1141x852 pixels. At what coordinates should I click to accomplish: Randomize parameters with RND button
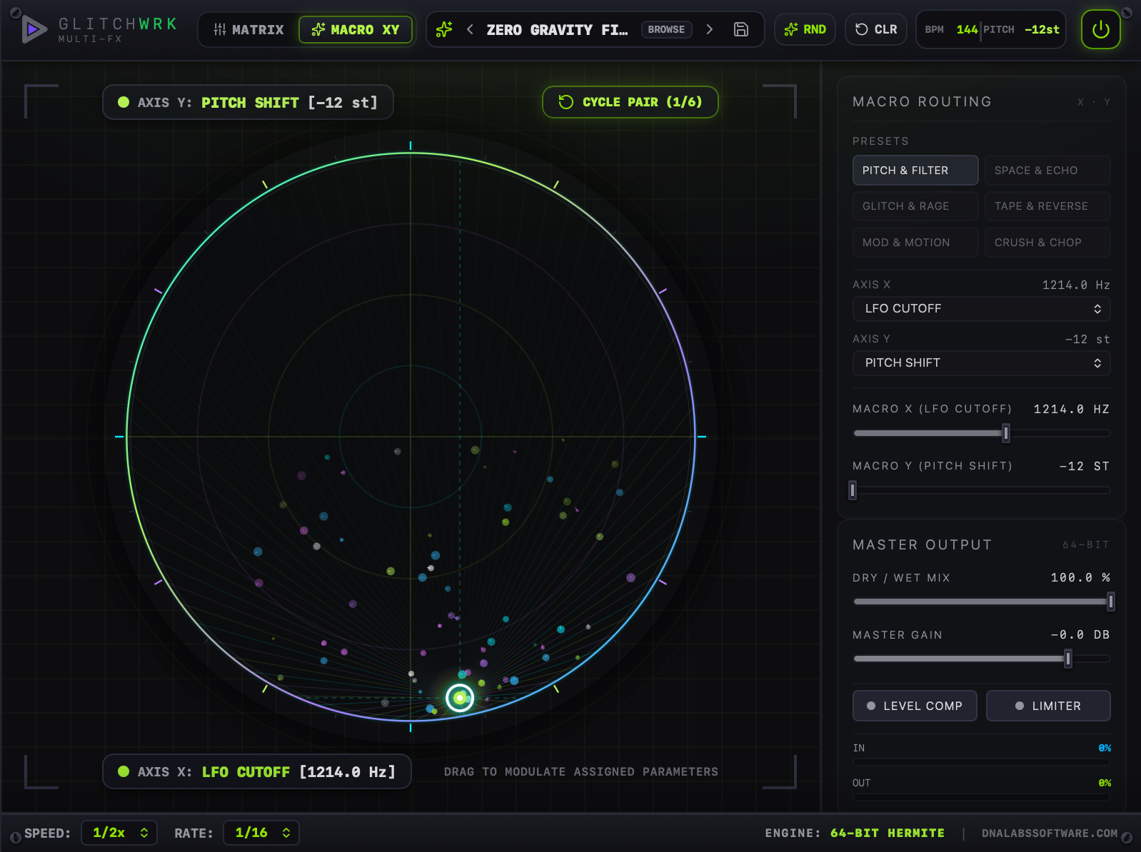pyautogui.click(x=805, y=29)
